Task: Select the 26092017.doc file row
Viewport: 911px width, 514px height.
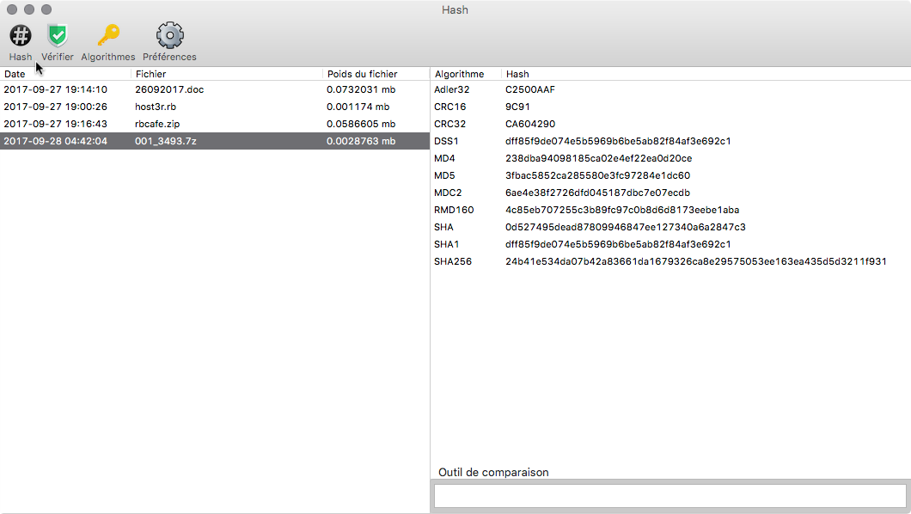Action: click(215, 89)
